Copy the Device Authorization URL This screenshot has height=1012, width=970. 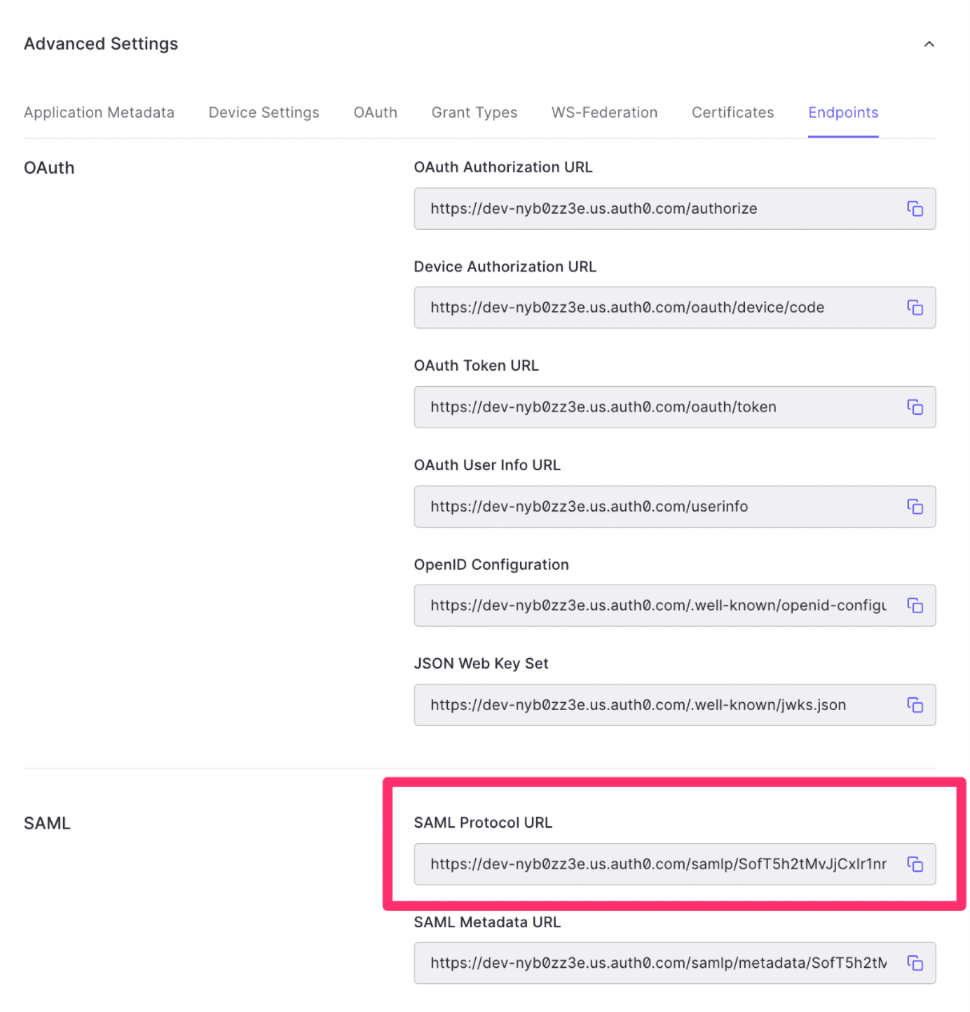click(915, 307)
